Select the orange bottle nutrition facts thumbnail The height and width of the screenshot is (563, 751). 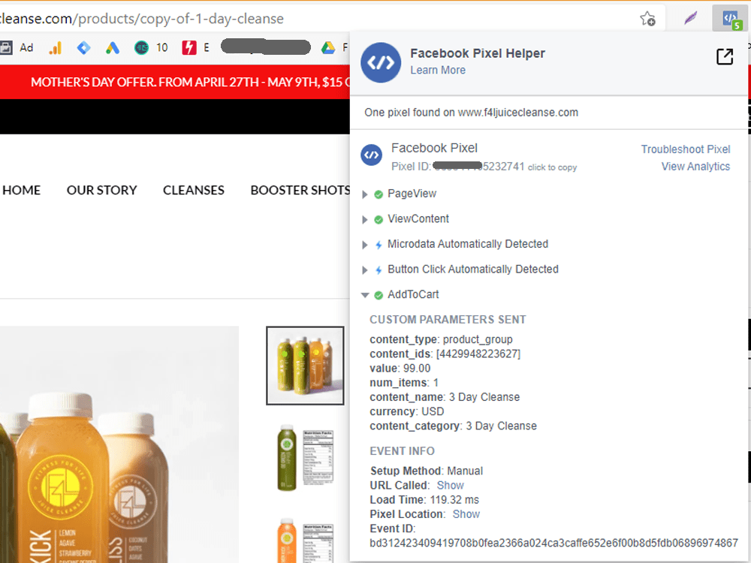point(305,540)
